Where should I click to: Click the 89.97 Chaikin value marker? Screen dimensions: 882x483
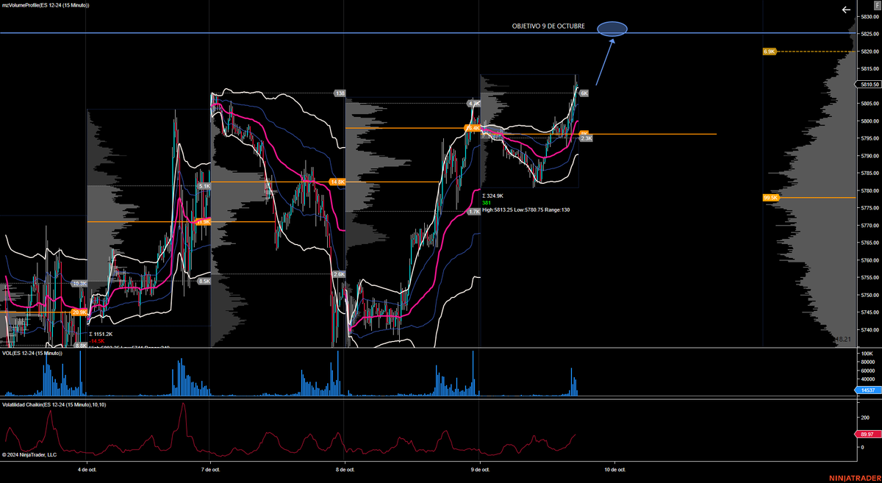(x=869, y=434)
